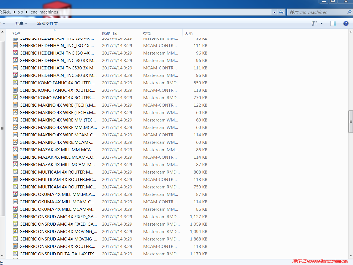Screen dimensions: 353x265
Task: Click the 122 KB size cell
Action: (200, 105)
